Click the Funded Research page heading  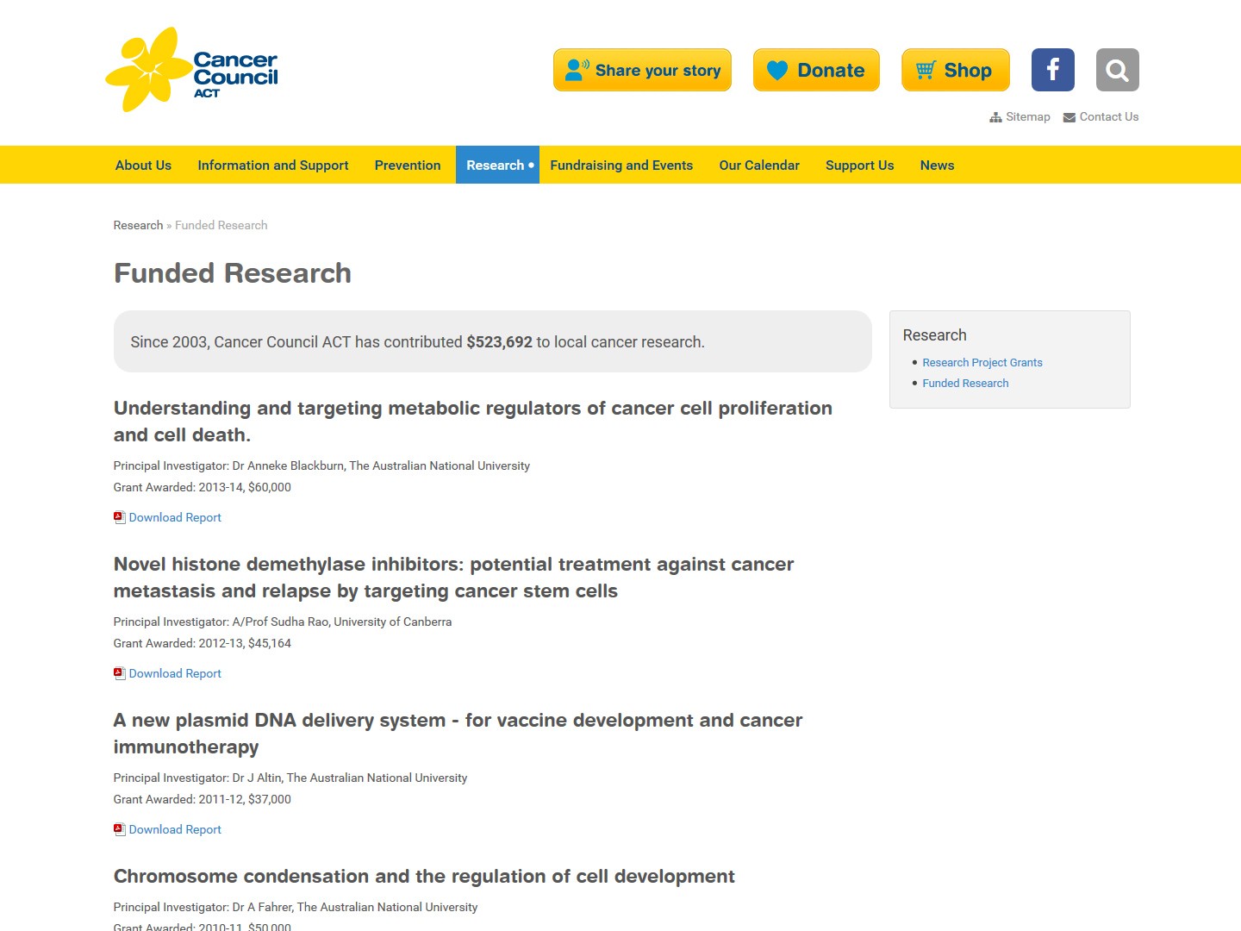(x=233, y=273)
